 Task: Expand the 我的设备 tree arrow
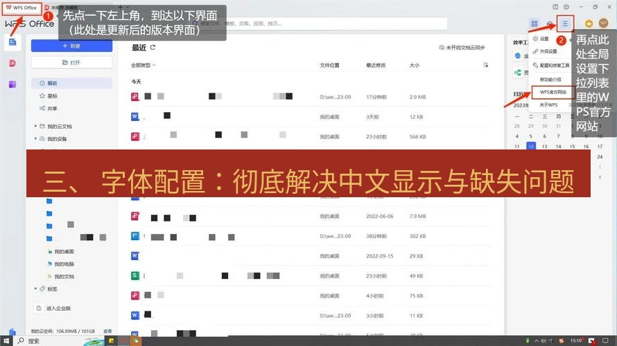pyautogui.click(x=35, y=138)
